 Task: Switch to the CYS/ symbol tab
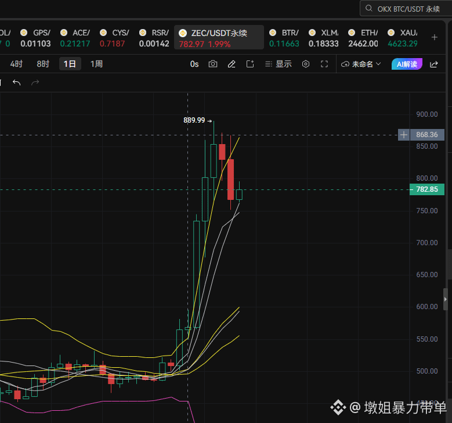(x=114, y=38)
